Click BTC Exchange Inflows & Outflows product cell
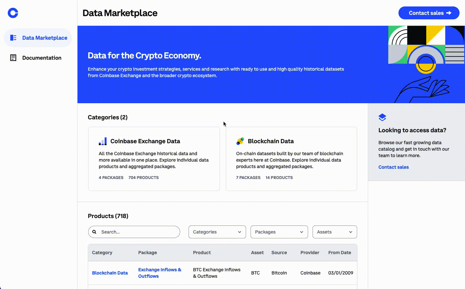Image resolution: width=465 pixels, height=289 pixels. point(217,273)
